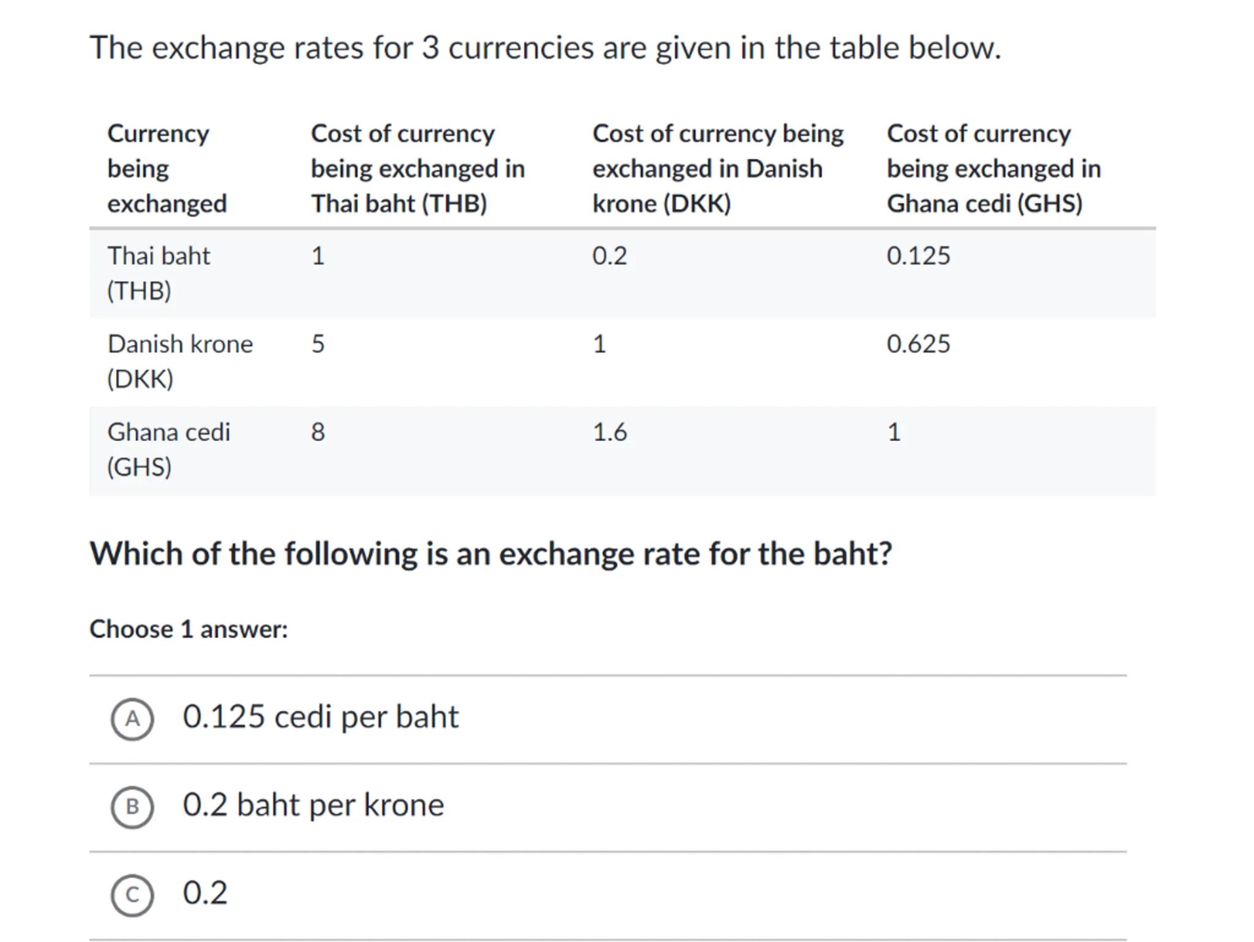The image size is (1254, 942).
Task: Click the '0.125 cedi per baht' answer text
Action: [320, 717]
